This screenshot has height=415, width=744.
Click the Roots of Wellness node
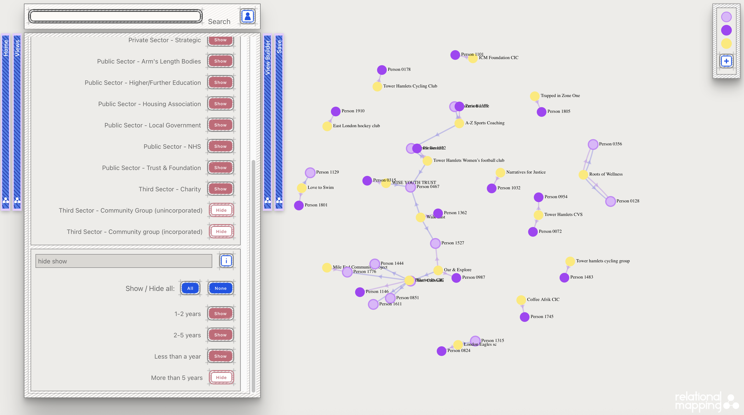pos(583,175)
